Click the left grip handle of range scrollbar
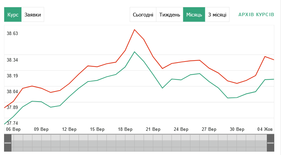The width and height of the screenshot is (281, 155). pos(7,143)
